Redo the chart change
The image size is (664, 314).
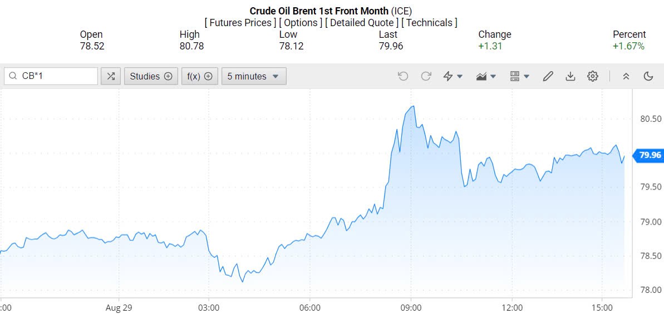click(x=426, y=76)
